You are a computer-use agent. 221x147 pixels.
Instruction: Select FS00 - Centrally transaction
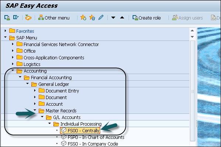click(80, 130)
